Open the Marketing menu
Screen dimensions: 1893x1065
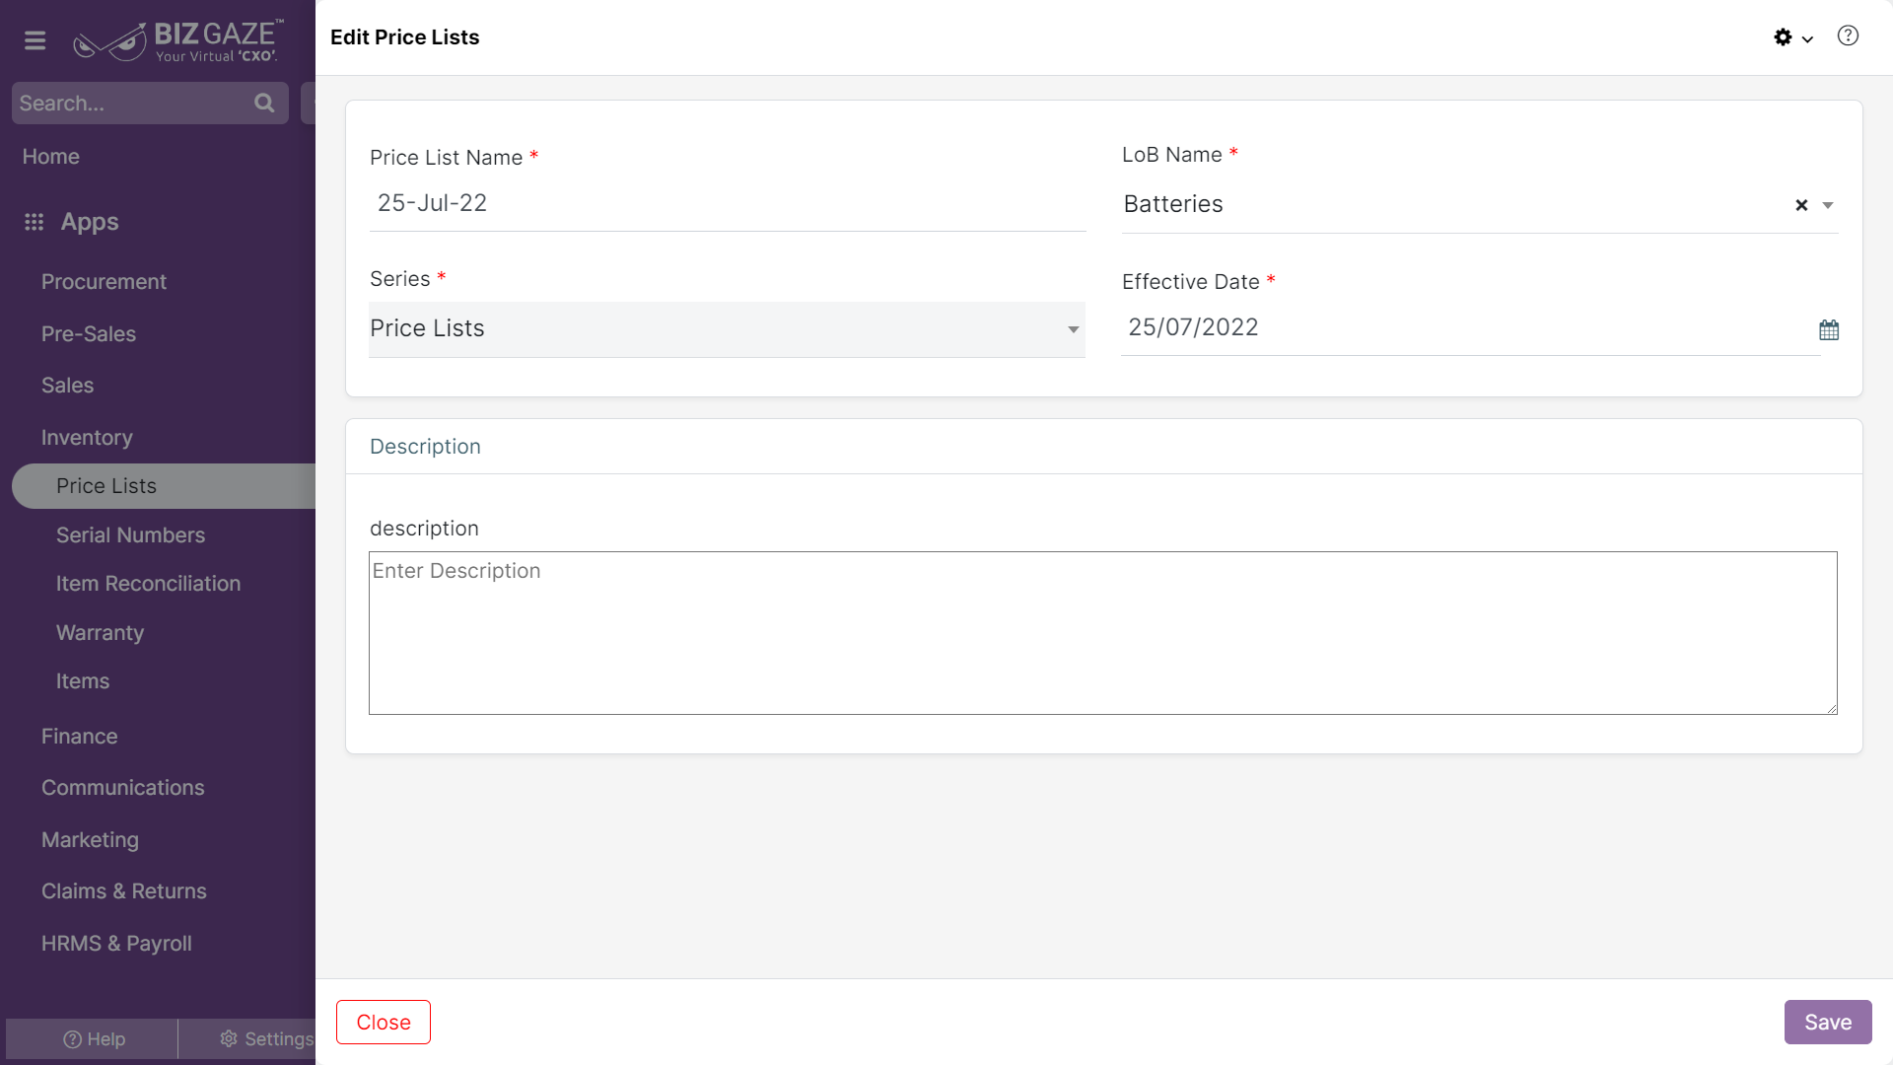(90, 840)
